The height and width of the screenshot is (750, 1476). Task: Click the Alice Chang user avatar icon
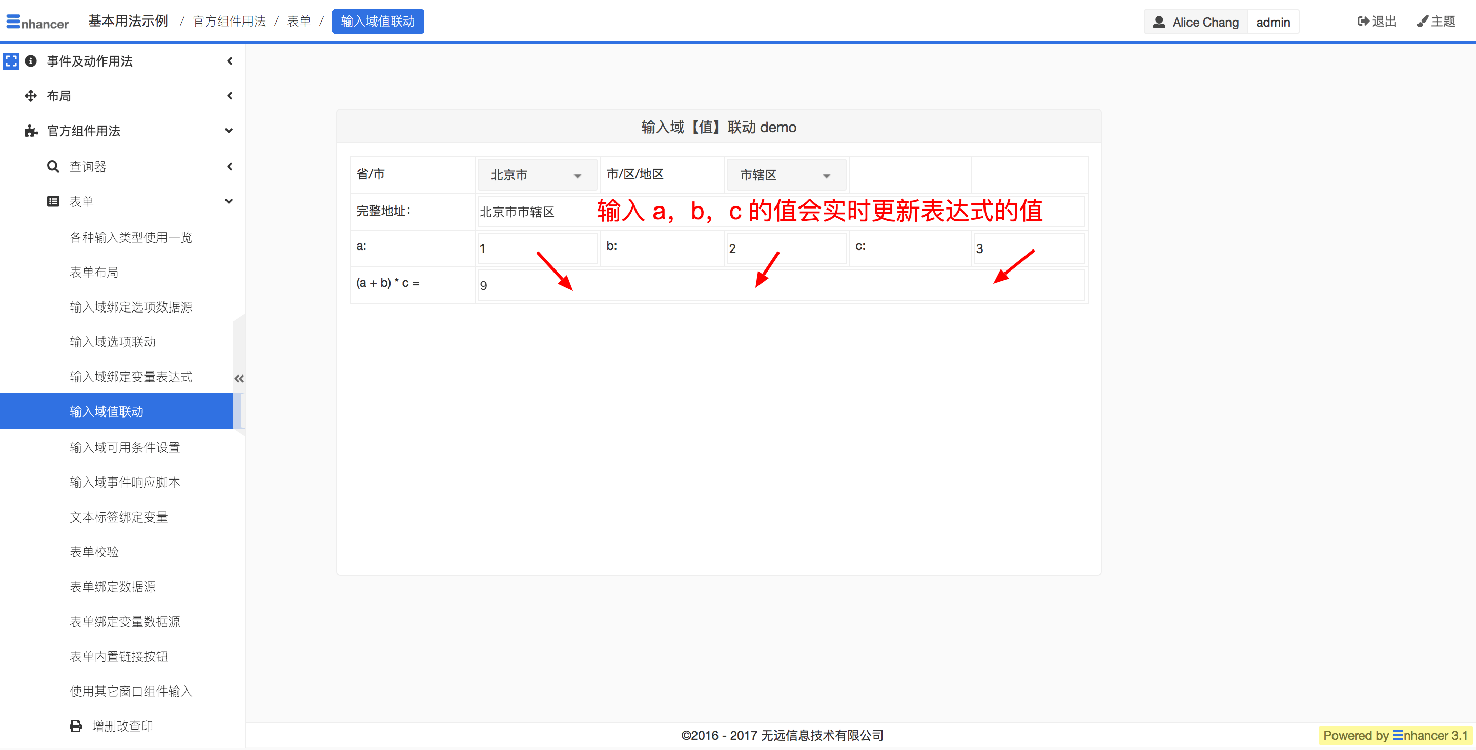click(1159, 22)
